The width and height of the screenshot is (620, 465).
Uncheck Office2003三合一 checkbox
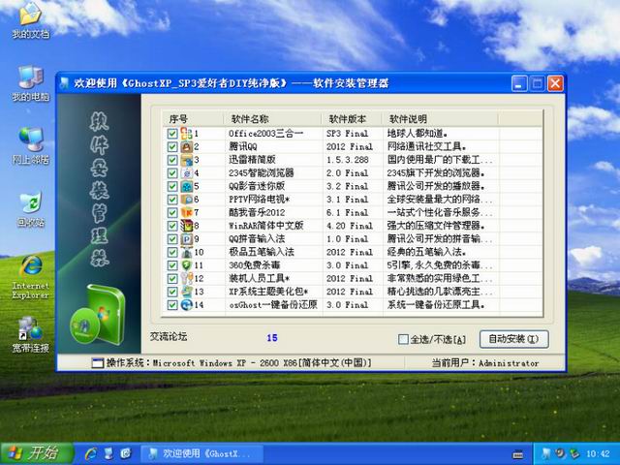click(172, 134)
